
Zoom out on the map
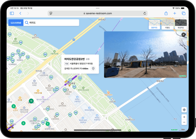pyautogui.click(x=184, y=123)
